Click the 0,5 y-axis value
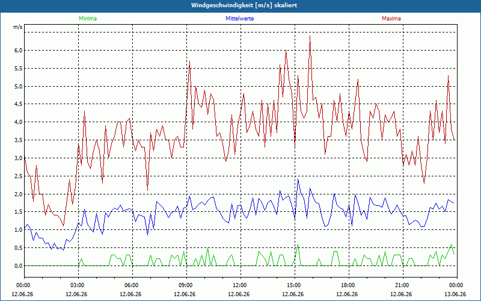 tap(18, 248)
